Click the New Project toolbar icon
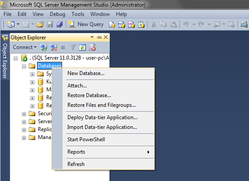249x181 pixels. click(x=11, y=24)
